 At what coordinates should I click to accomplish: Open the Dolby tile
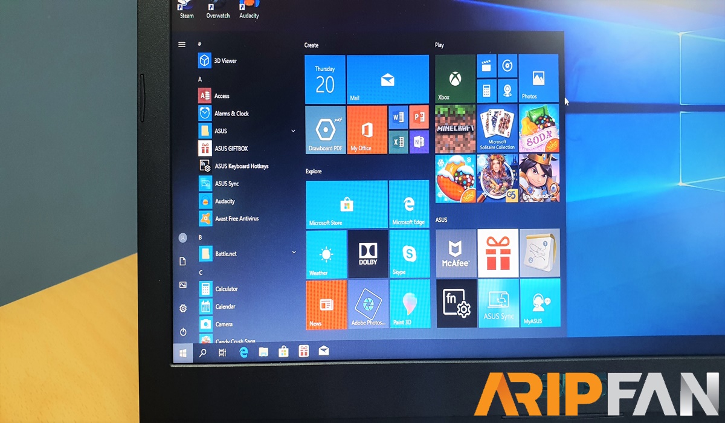[x=367, y=254]
